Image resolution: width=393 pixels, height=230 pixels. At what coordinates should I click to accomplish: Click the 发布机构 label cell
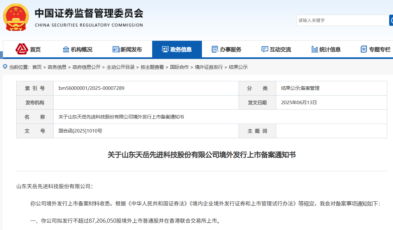[x=35, y=103]
